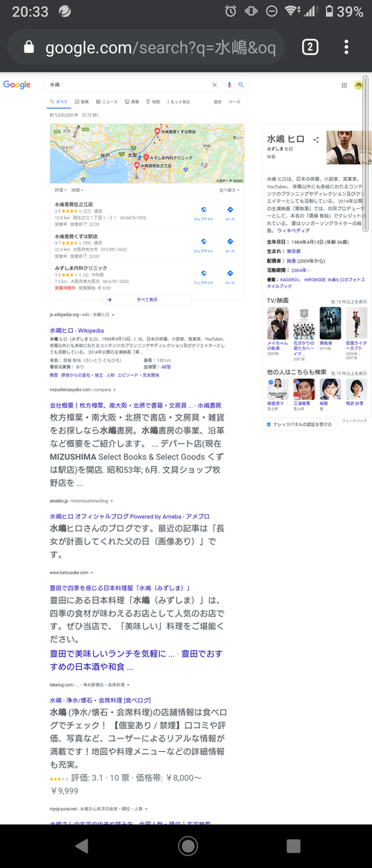Tap the Android back button
Image resolution: width=372 pixels, height=868 pixels.
coord(81,846)
